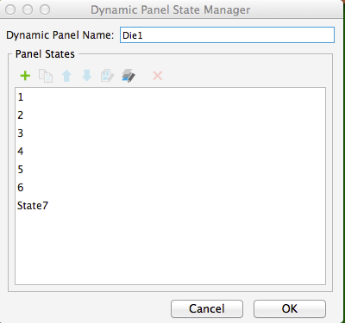Confirm with the OK button

click(x=290, y=308)
